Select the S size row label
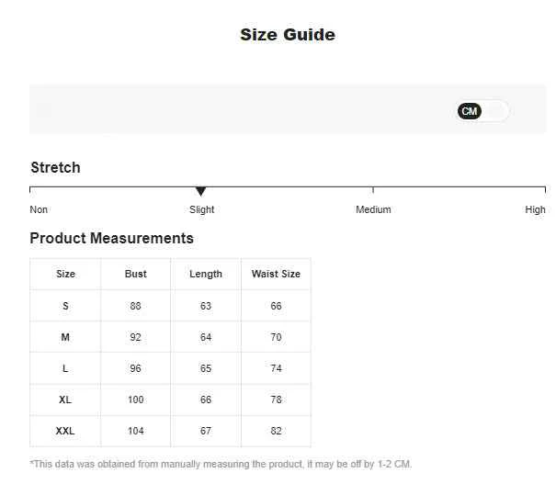 65,306
